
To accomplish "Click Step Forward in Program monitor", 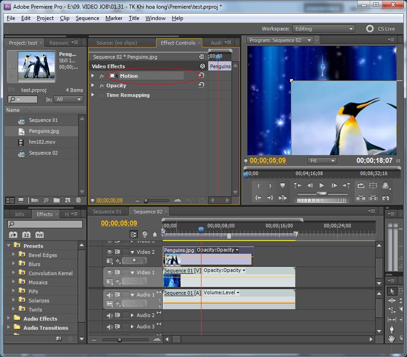I will pos(334,186).
